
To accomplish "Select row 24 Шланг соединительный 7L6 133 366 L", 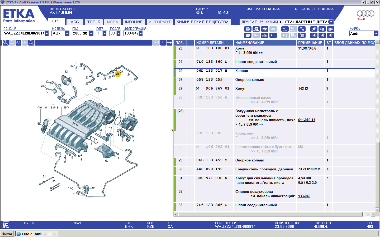I will (274, 63).
